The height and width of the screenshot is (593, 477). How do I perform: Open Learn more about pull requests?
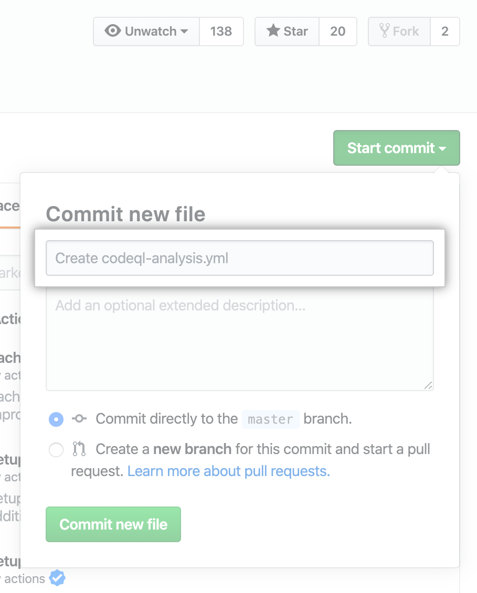(x=229, y=471)
